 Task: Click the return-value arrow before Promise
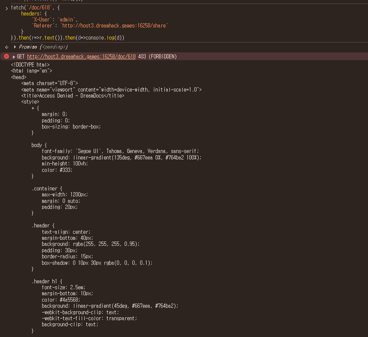[7, 47]
